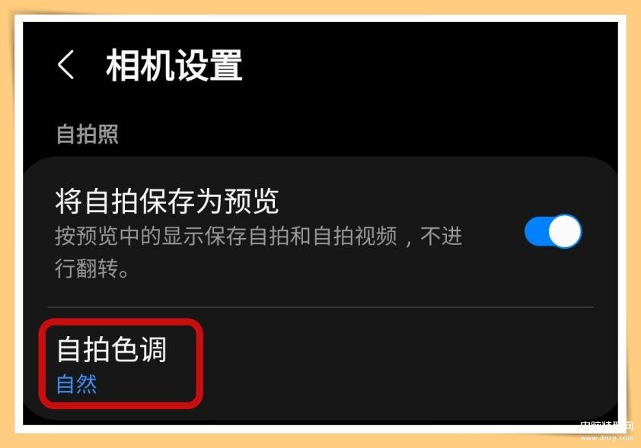Tap the 行翻转。 description line
641x448 pixels.
[92, 269]
